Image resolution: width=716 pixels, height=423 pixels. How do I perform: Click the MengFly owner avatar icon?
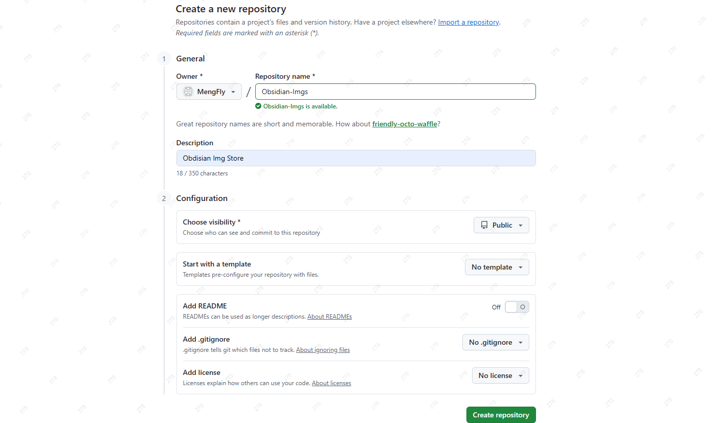[188, 92]
